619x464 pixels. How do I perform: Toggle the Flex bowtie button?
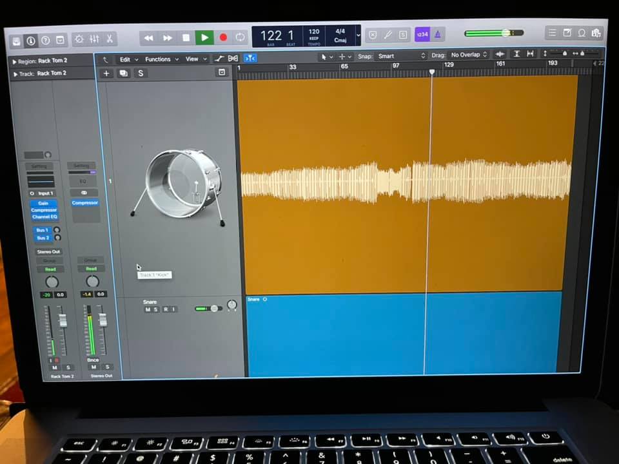click(233, 59)
